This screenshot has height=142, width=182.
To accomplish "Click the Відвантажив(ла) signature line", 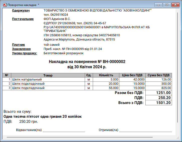I will pos(64,130).
